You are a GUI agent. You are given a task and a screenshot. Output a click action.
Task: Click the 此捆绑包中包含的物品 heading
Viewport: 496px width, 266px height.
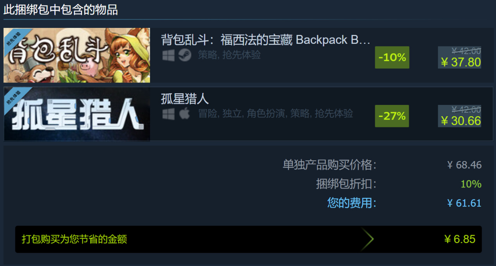(x=60, y=10)
